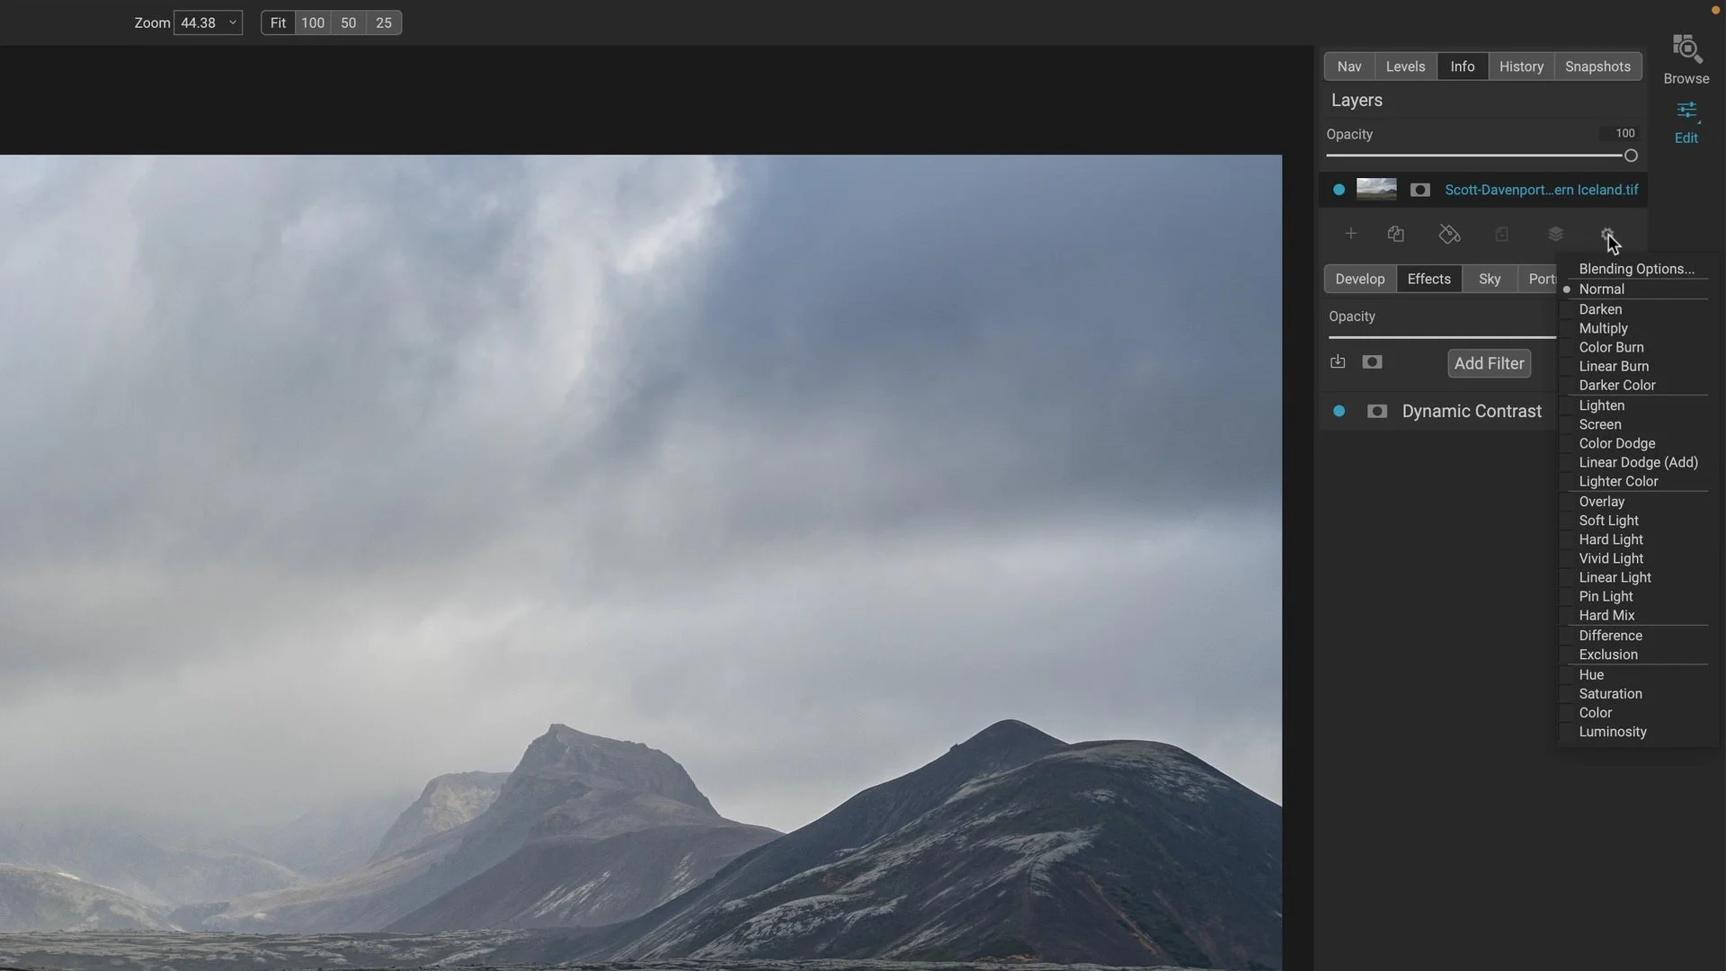Open Edit mode with the sliders icon
1726x971 pixels.
(x=1687, y=111)
